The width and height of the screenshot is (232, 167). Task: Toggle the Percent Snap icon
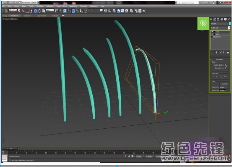[77, 11]
